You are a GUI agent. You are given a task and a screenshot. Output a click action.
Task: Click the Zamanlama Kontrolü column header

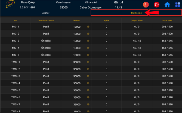46,20
